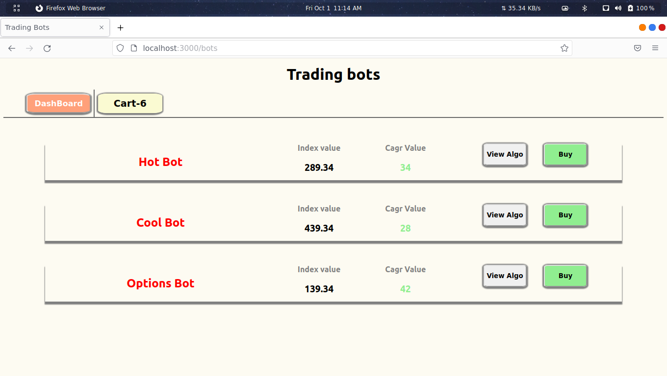Open the Firefox application menu

point(655,48)
